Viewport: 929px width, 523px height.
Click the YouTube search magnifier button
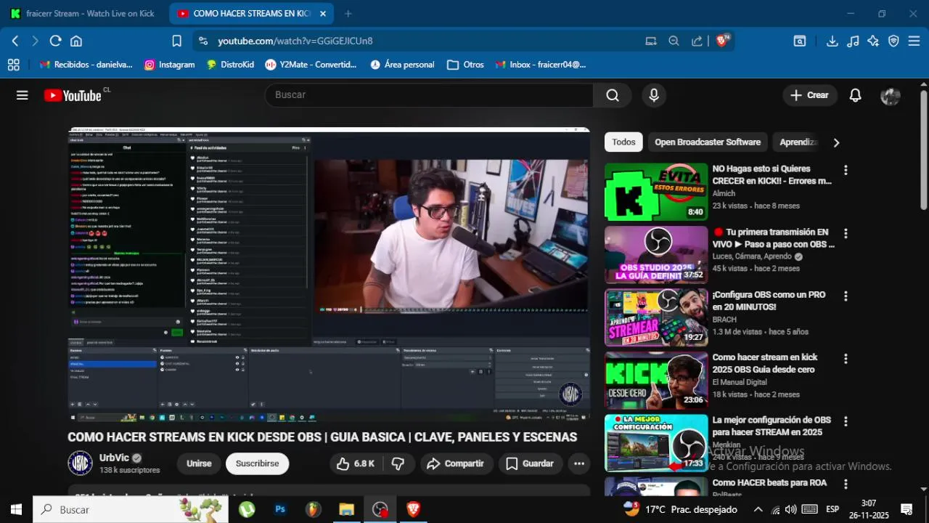[x=613, y=95]
